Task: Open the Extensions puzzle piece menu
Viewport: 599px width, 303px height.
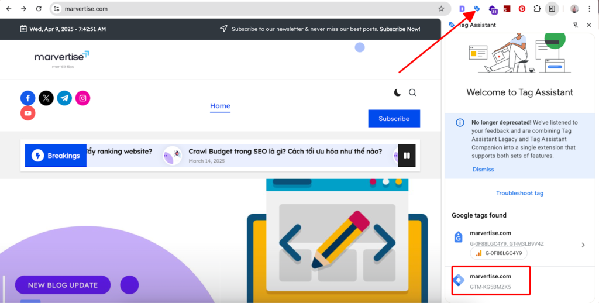Action: click(x=537, y=8)
